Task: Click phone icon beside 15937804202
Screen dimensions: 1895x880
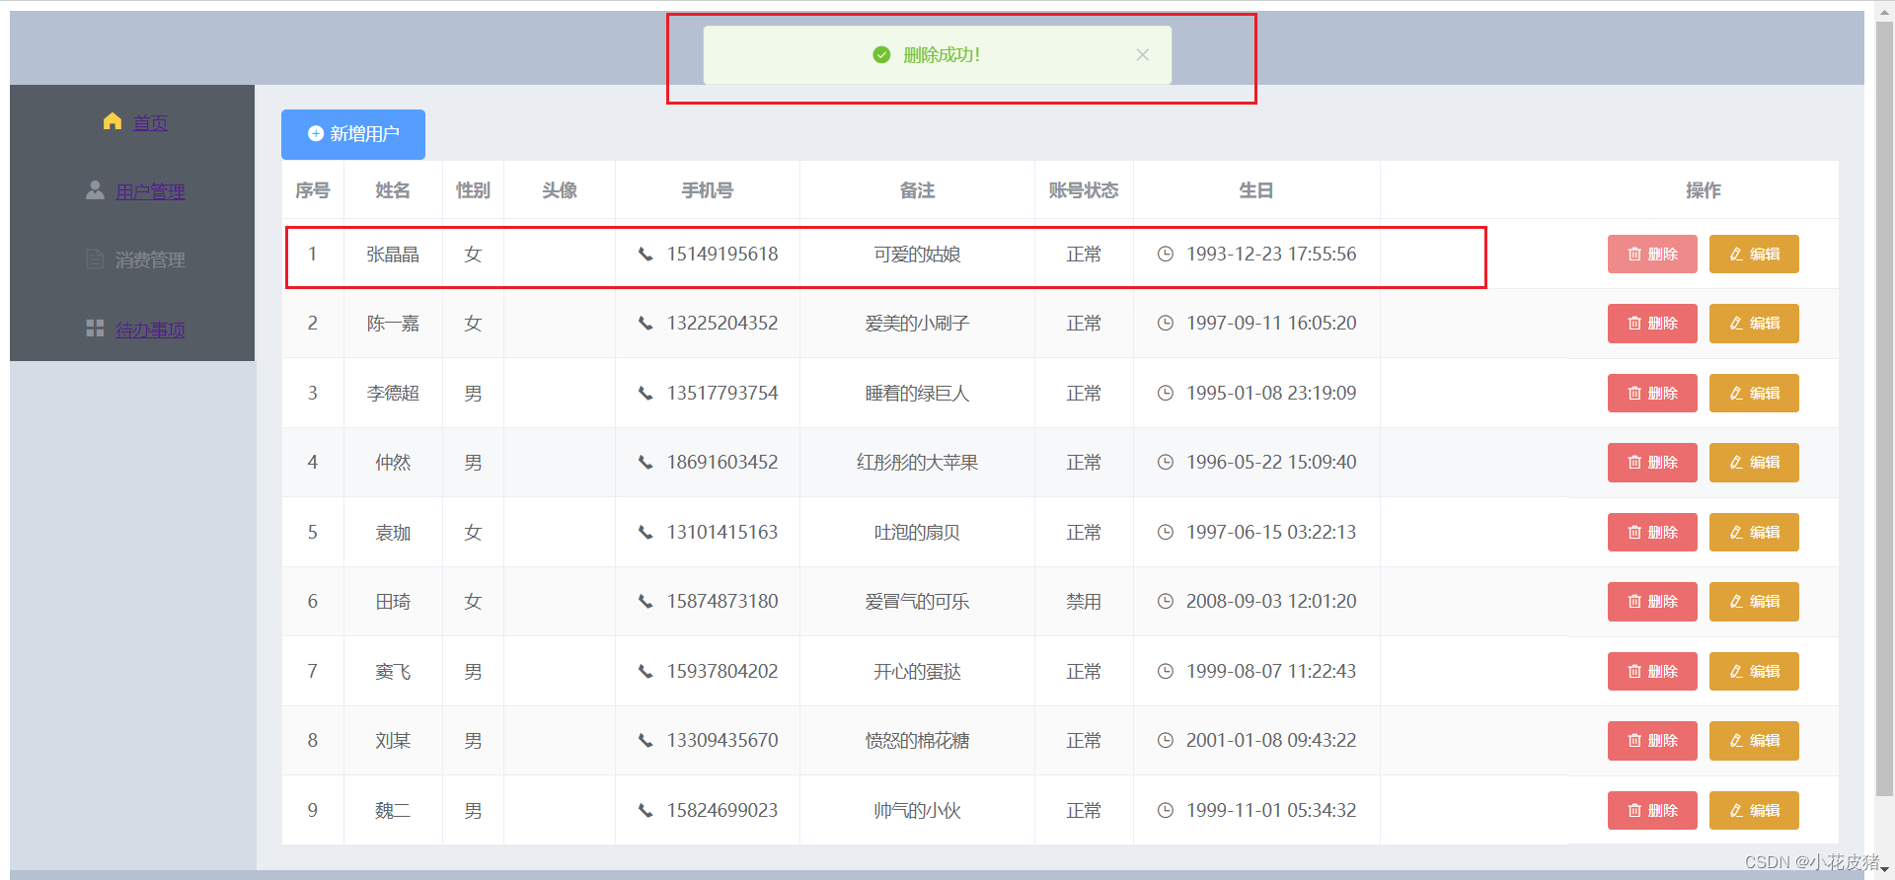Action: pyautogui.click(x=645, y=672)
